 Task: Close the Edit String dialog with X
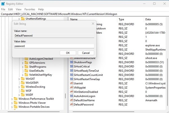pos(93,24)
